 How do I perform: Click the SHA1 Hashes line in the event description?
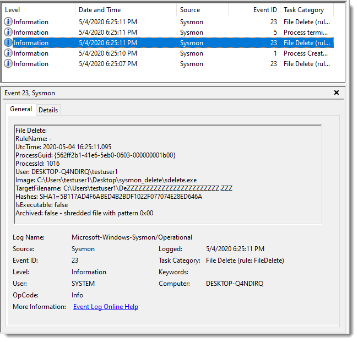109,197
